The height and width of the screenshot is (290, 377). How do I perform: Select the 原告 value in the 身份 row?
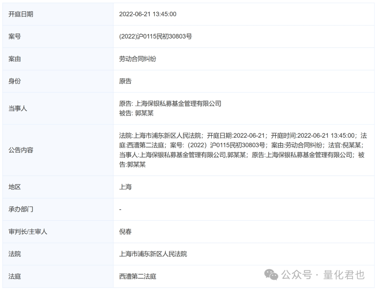125,81
